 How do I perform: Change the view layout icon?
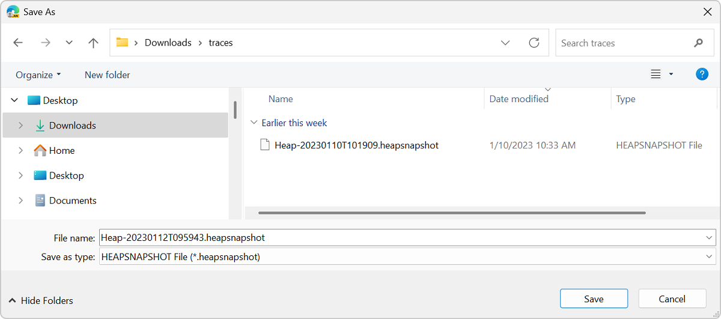pyautogui.click(x=656, y=74)
